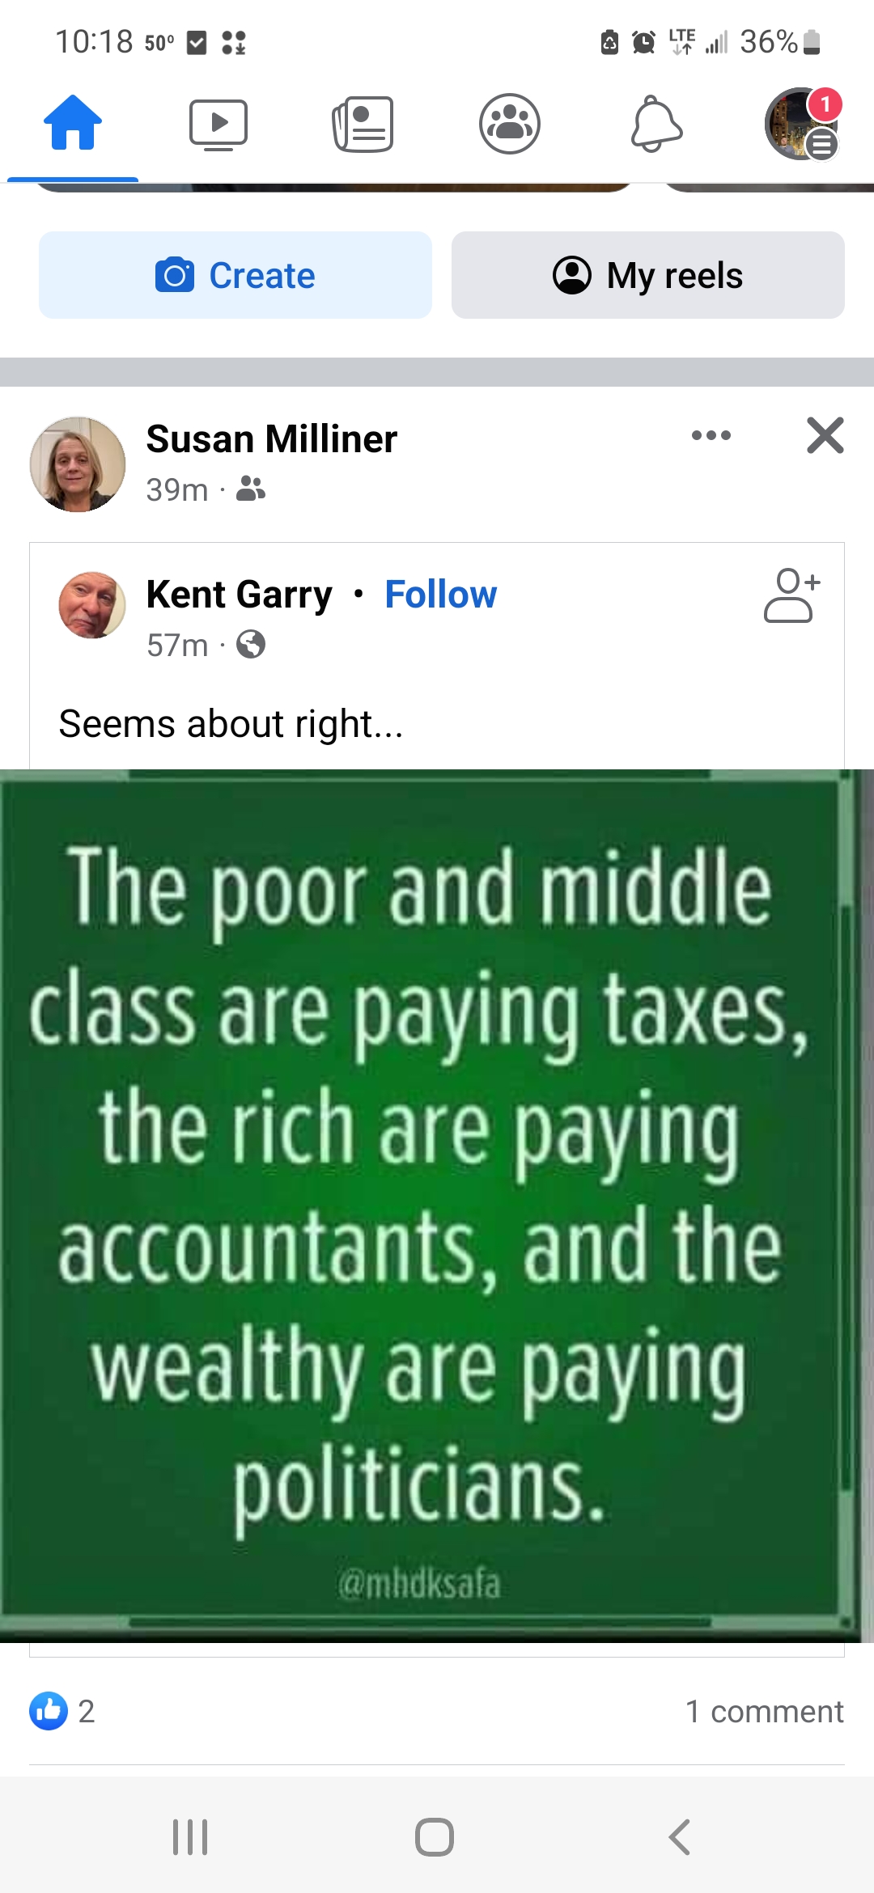Tap the Android back button
This screenshot has height=1893, width=874.
(x=680, y=1837)
